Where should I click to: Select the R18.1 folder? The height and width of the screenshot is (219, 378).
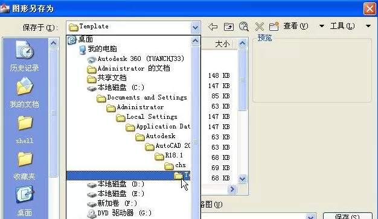[x=168, y=156]
